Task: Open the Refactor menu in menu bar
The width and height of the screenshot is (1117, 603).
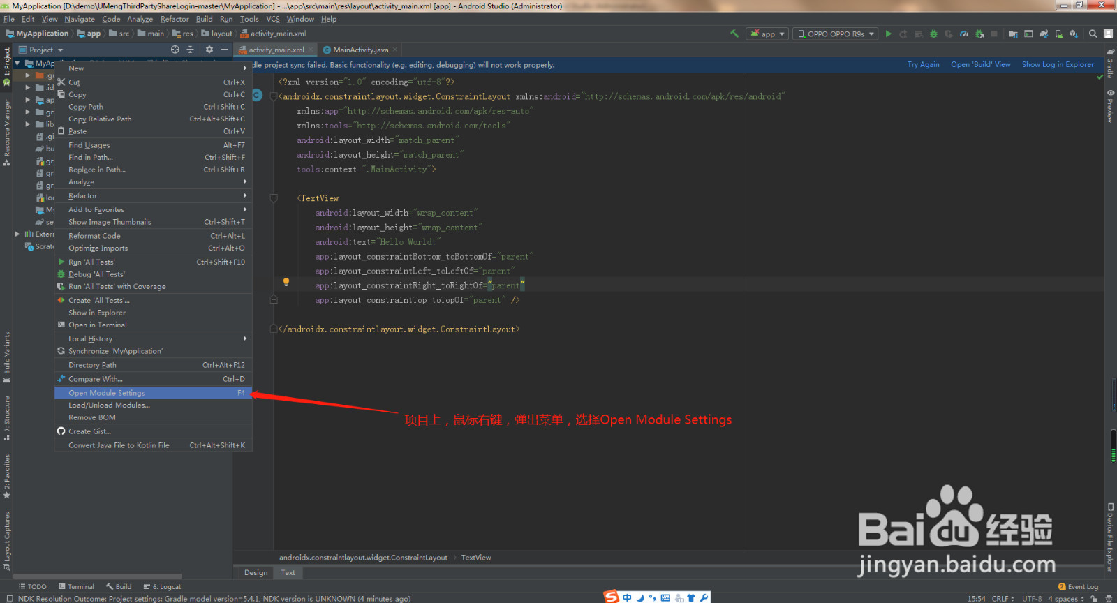Action: [175, 19]
